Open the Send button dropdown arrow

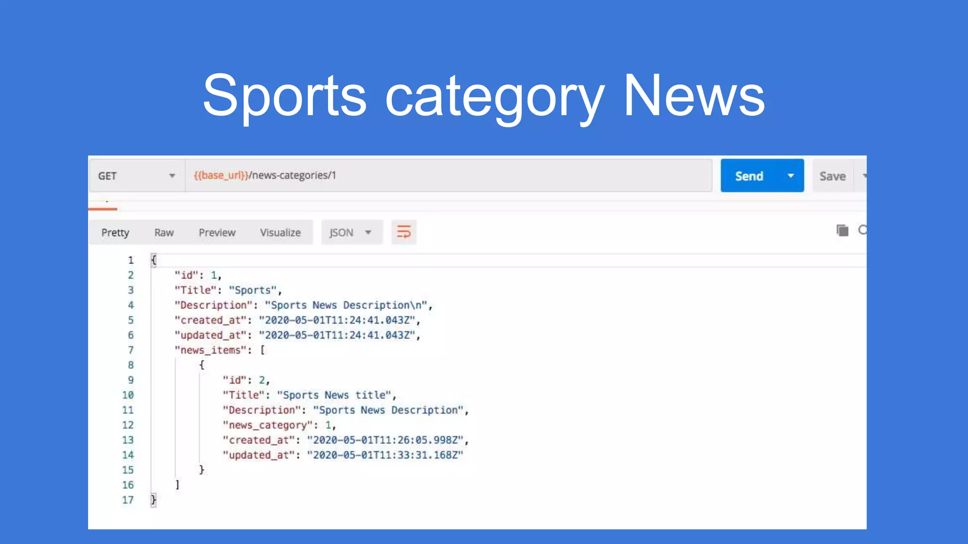coord(790,176)
